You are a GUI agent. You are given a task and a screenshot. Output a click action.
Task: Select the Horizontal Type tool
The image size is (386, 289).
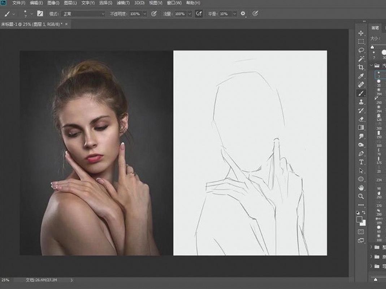pyautogui.click(x=361, y=162)
